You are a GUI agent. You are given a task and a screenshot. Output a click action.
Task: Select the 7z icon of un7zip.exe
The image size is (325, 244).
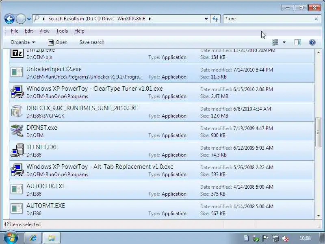(x=17, y=53)
